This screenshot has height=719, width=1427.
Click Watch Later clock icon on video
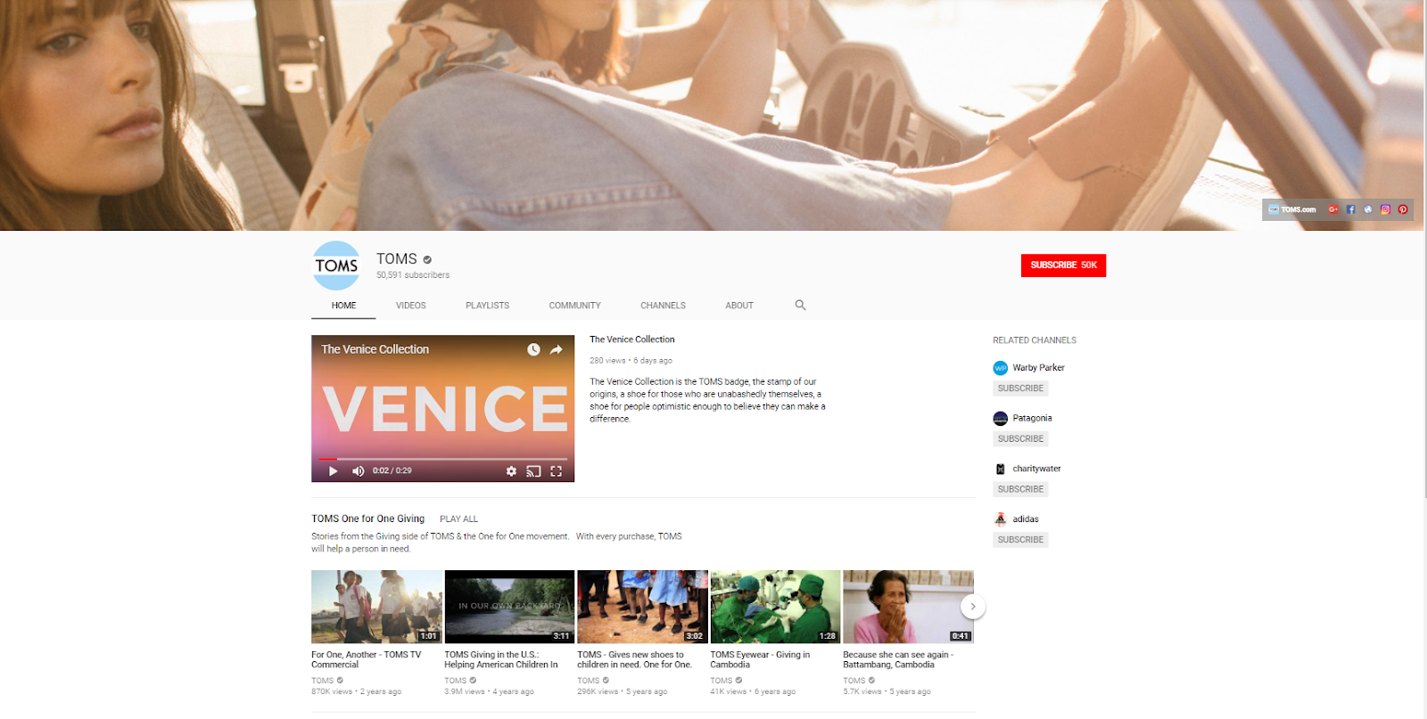click(x=533, y=349)
